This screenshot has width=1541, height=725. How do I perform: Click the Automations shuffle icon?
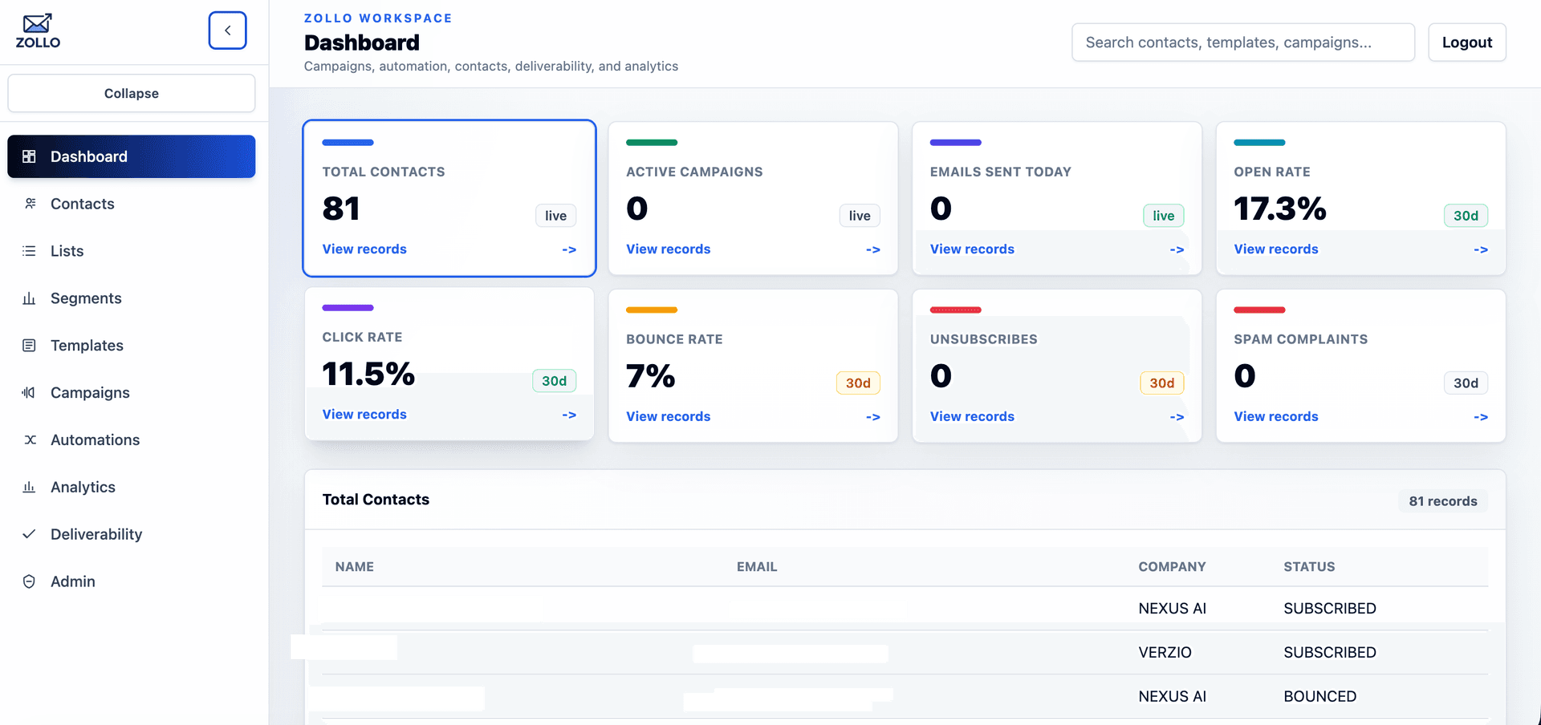[x=30, y=439]
